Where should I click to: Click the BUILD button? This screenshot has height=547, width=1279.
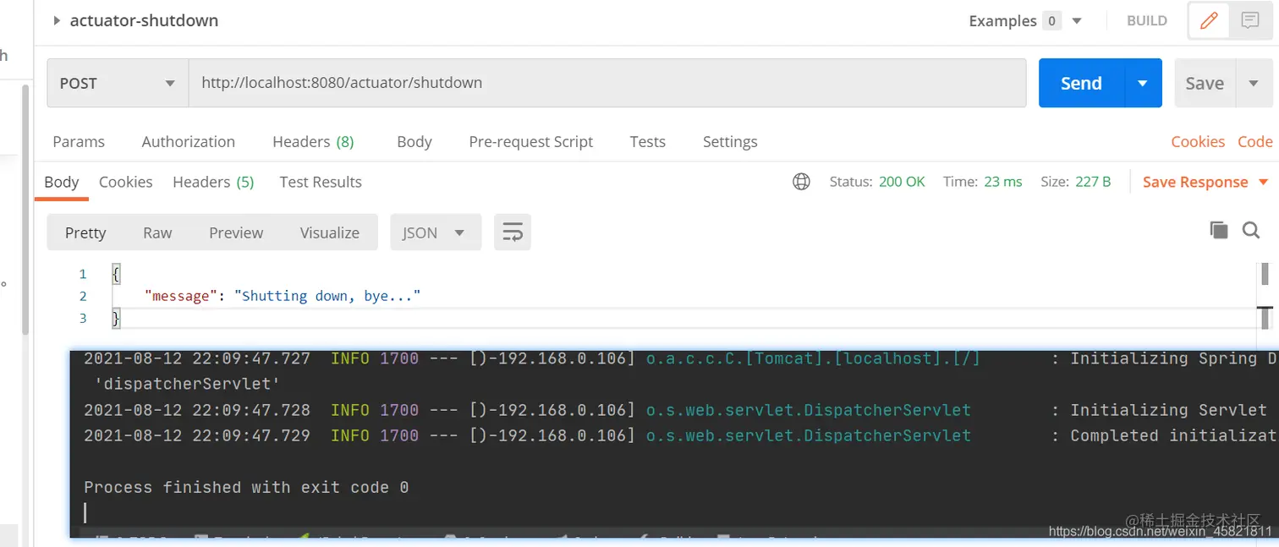[1147, 21]
